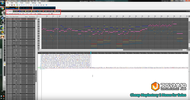Image resolution: width=190 pixels, height=100 pixels.
Task: Open the Global dropdown under track tabs
Action: [x=44, y=14]
